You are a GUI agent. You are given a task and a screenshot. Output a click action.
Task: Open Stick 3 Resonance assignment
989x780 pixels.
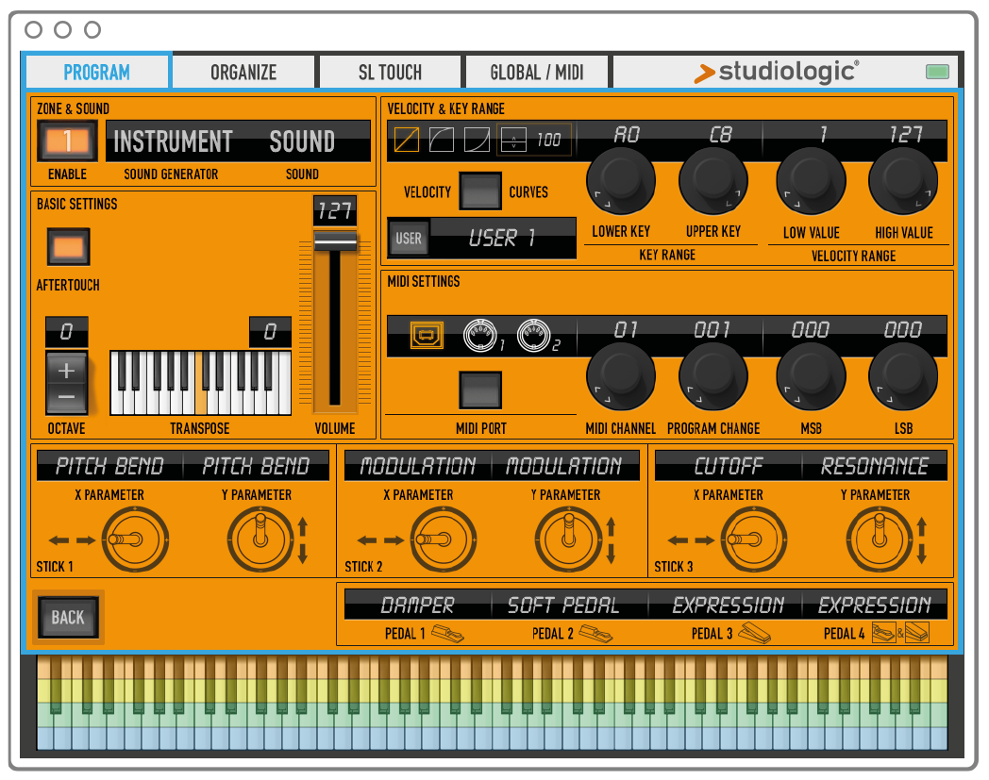point(875,465)
